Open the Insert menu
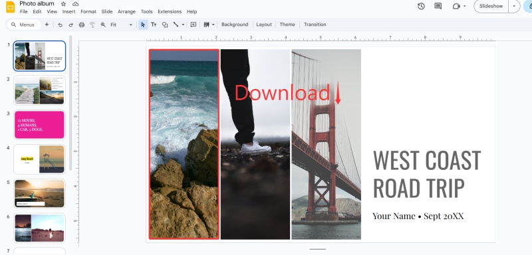This screenshot has width=532, height=255. (x=69, y=11)
